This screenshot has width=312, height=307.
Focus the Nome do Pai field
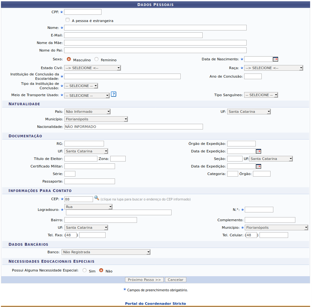pos(155,50)
